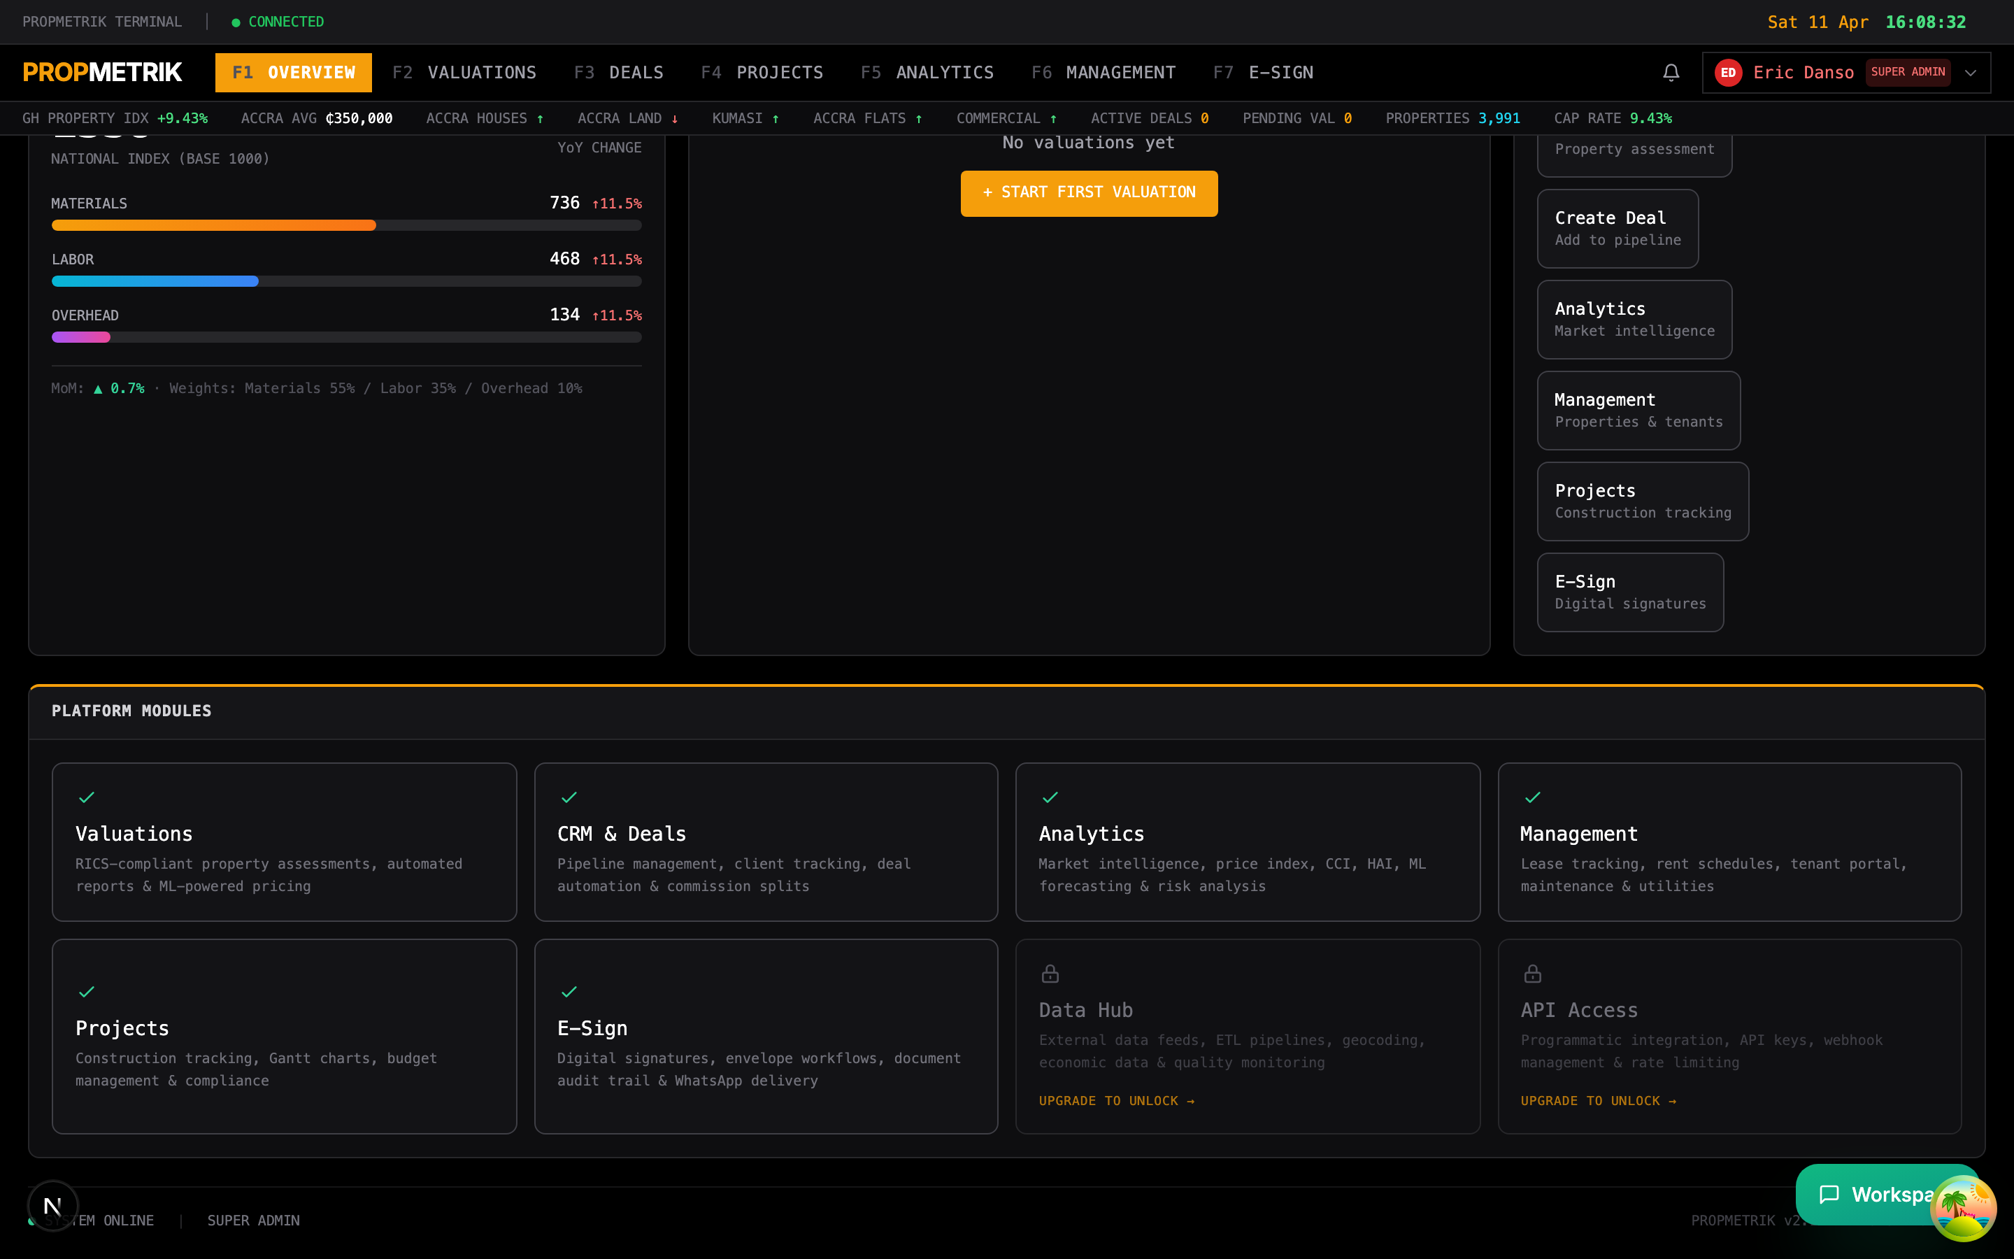Open the notifications bell

pyautogui.click(x=1670, y=73)
